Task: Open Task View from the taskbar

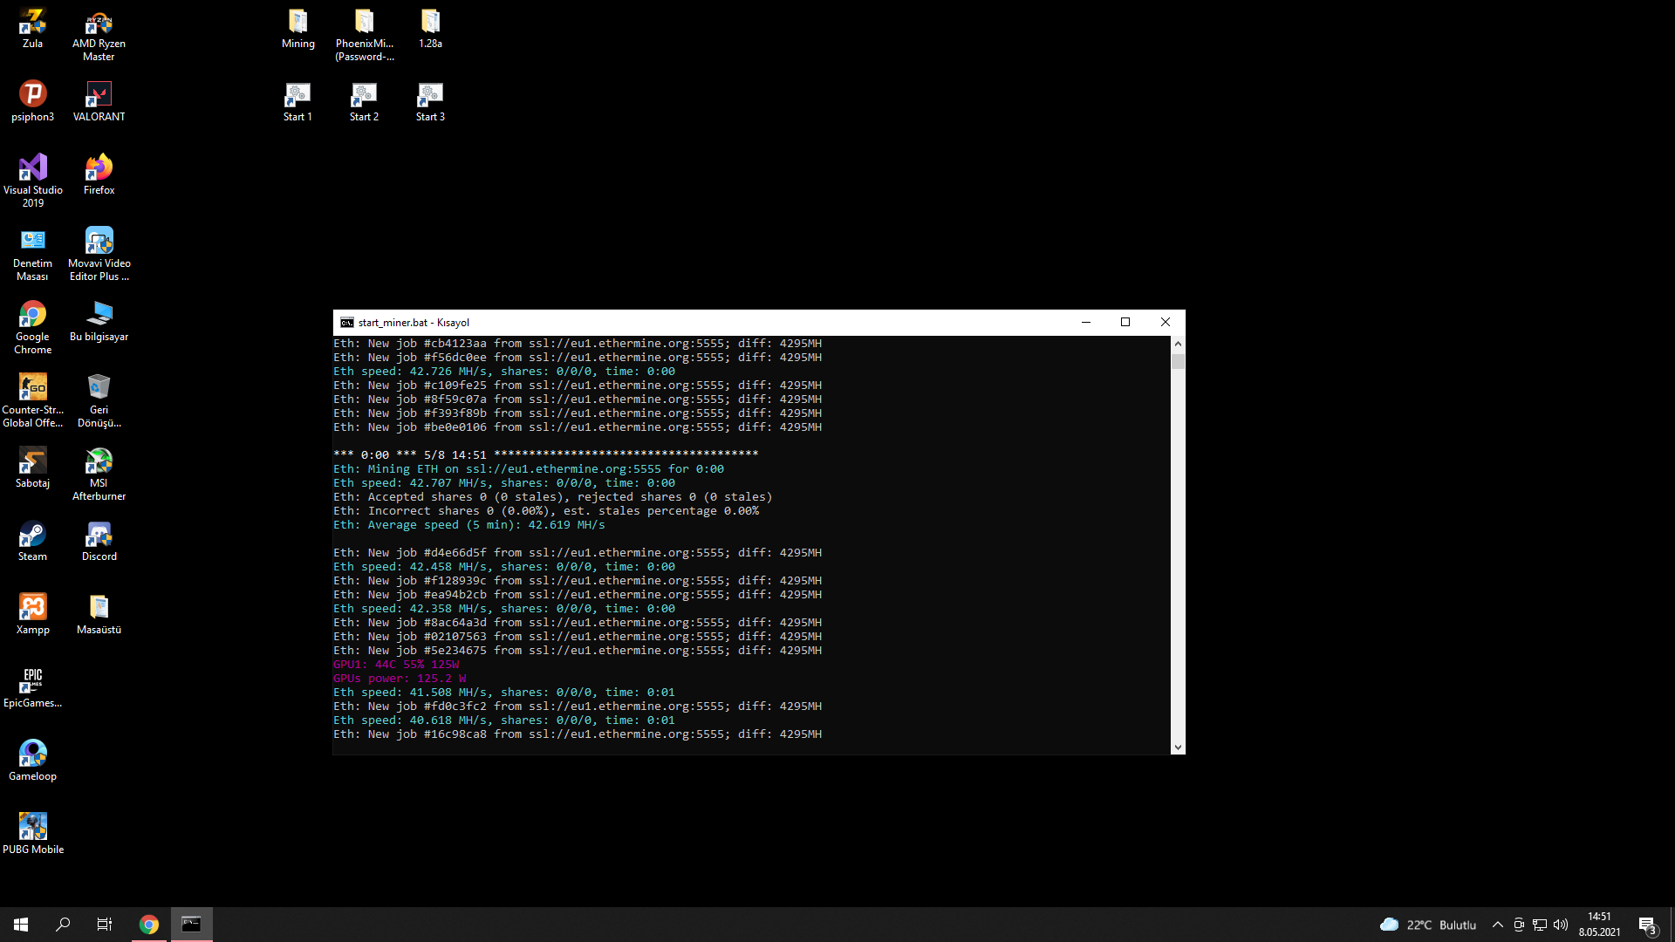Action: tap(104, 925)
